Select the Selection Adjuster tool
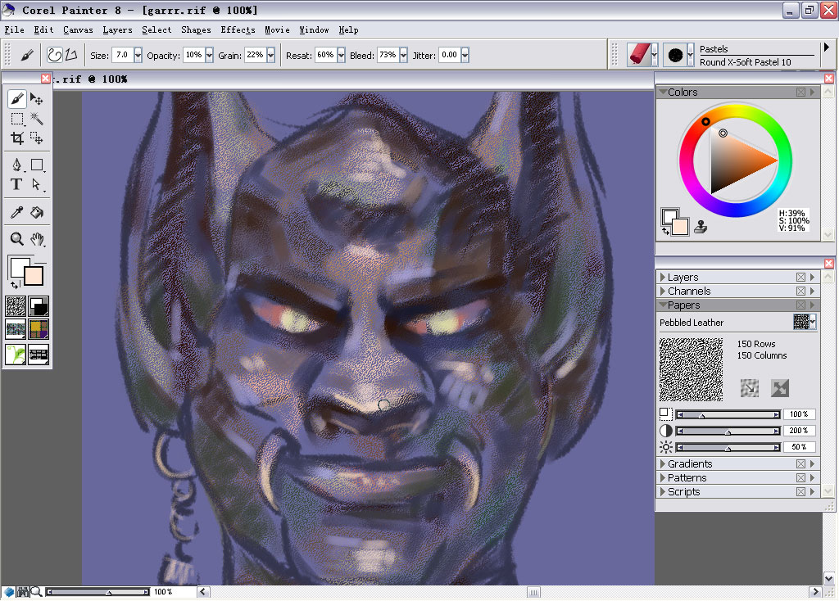839x601 pixels. [36, 138]
